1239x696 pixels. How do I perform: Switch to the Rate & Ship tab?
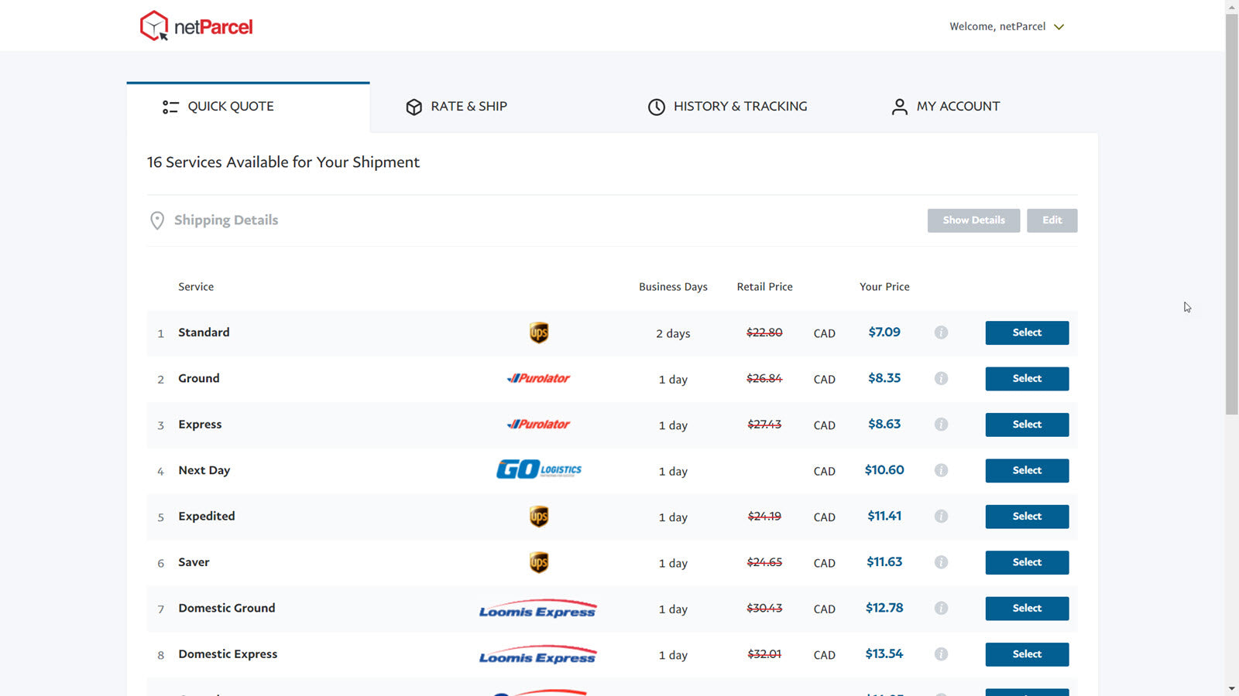coord(457,107)
